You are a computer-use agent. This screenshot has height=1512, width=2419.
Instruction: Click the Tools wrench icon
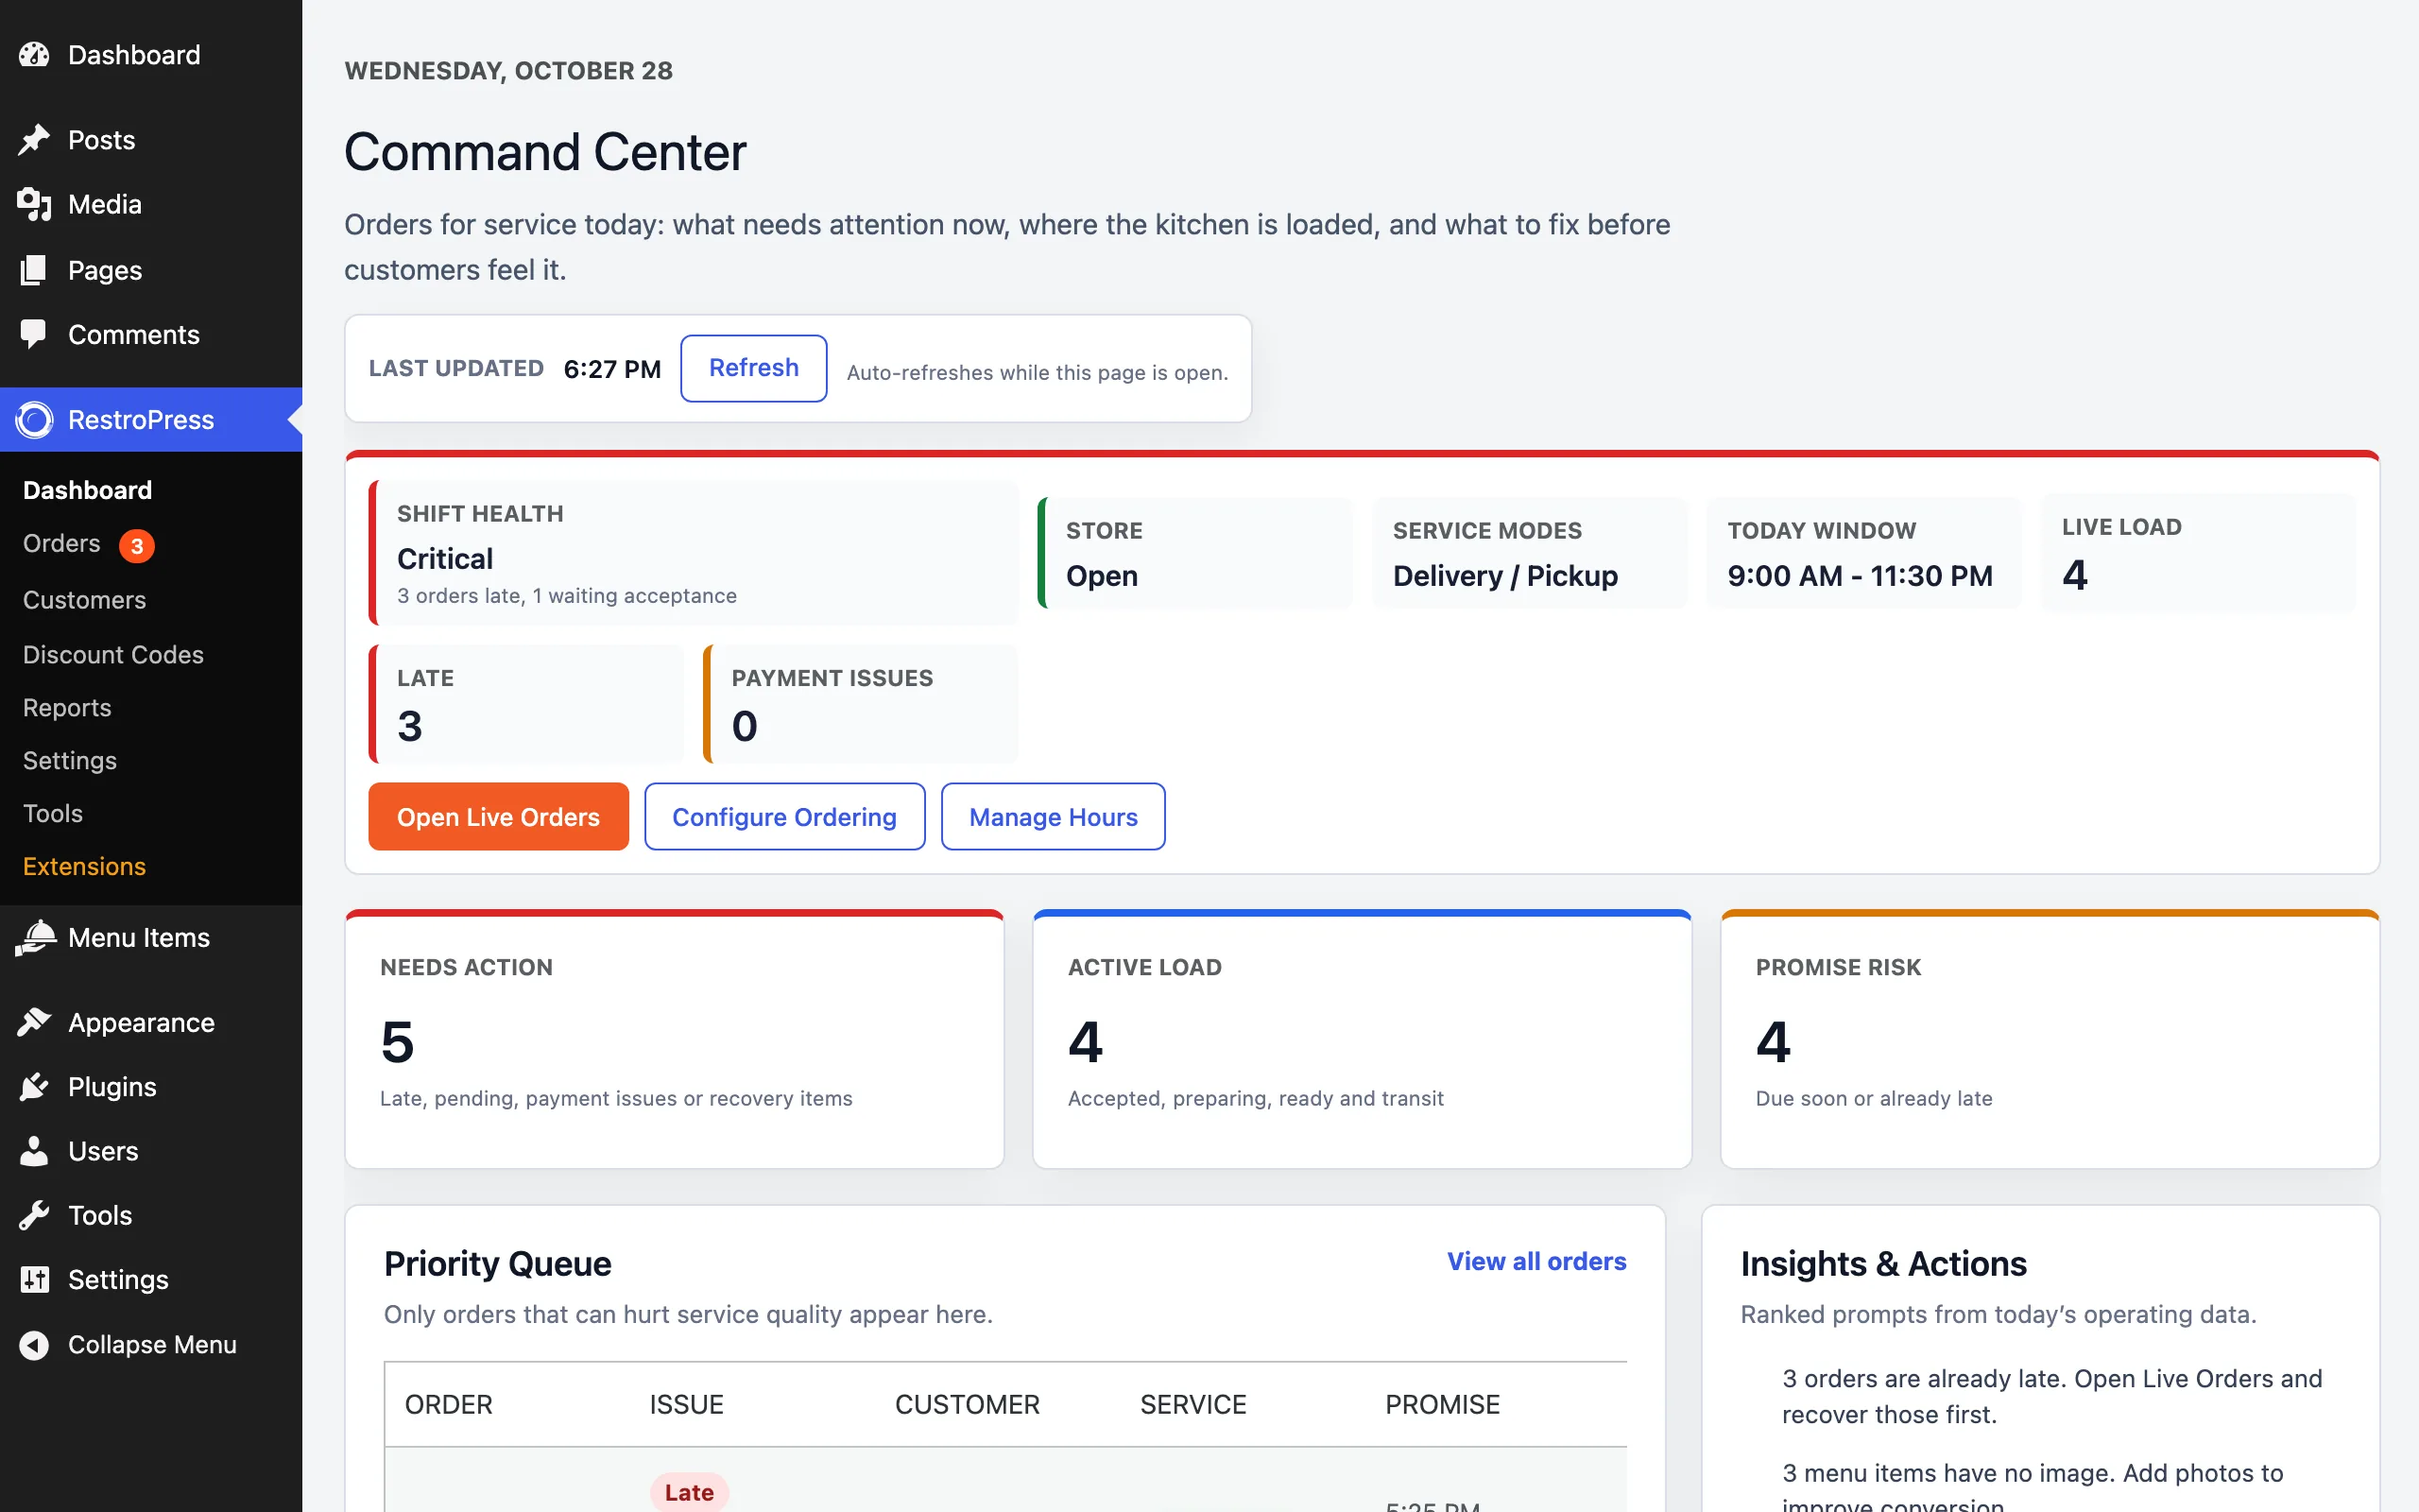click(34, 1215)
